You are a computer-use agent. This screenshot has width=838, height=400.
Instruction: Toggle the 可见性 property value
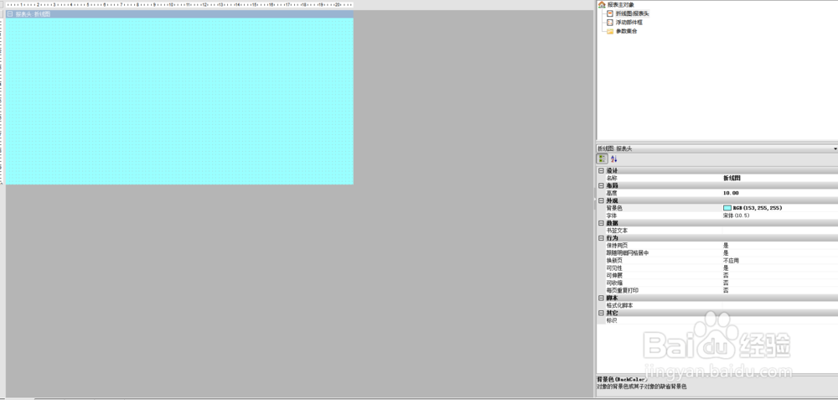coord(726,268)
